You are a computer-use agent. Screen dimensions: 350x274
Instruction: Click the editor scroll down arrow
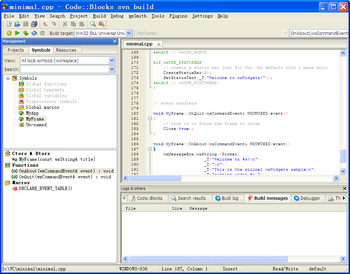(343, 171)
